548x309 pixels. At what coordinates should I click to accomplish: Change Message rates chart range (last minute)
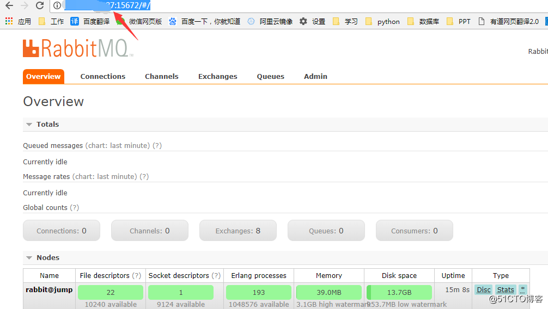click(x=105, y=177)
